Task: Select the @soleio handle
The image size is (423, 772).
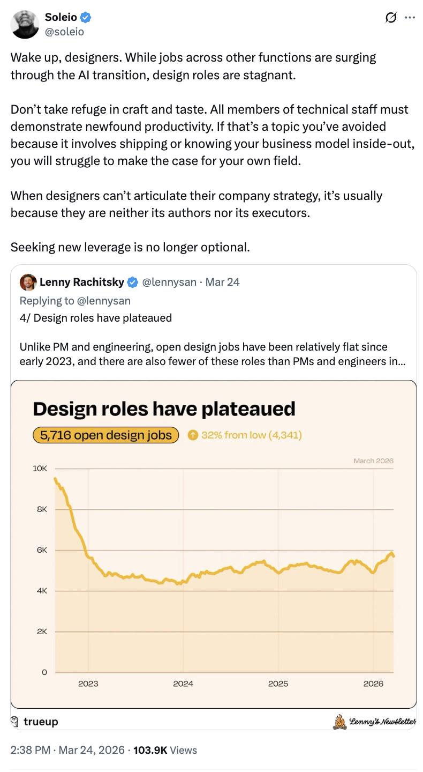Action: (64, 31)
